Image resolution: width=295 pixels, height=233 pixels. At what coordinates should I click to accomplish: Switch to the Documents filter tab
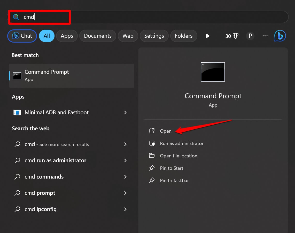click(98, 36)
